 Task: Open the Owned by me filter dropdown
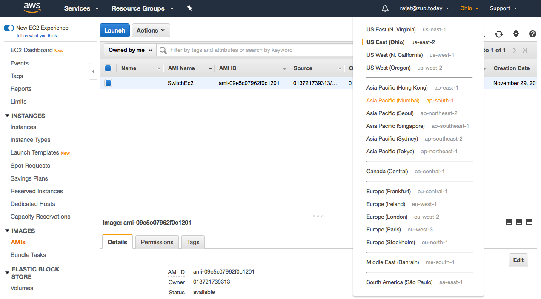click(x=130, y=50)
